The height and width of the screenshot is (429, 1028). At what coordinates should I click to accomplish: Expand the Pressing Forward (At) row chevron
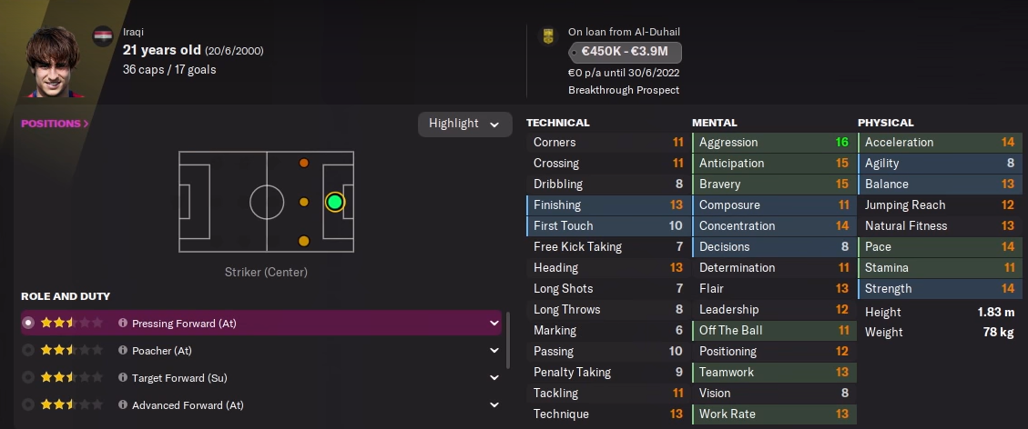(x=494, y=324)
